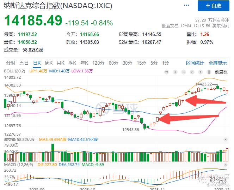Shift chart left with previous arrow icon
The image size is (234, 190).
[192, 72]
